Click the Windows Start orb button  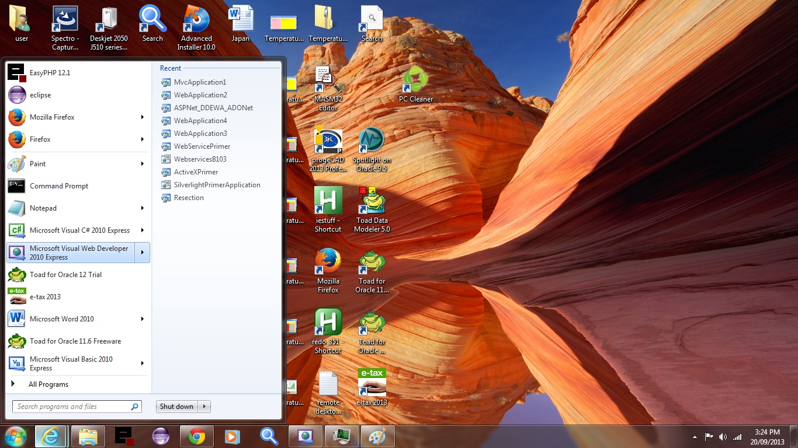[15, 436]
